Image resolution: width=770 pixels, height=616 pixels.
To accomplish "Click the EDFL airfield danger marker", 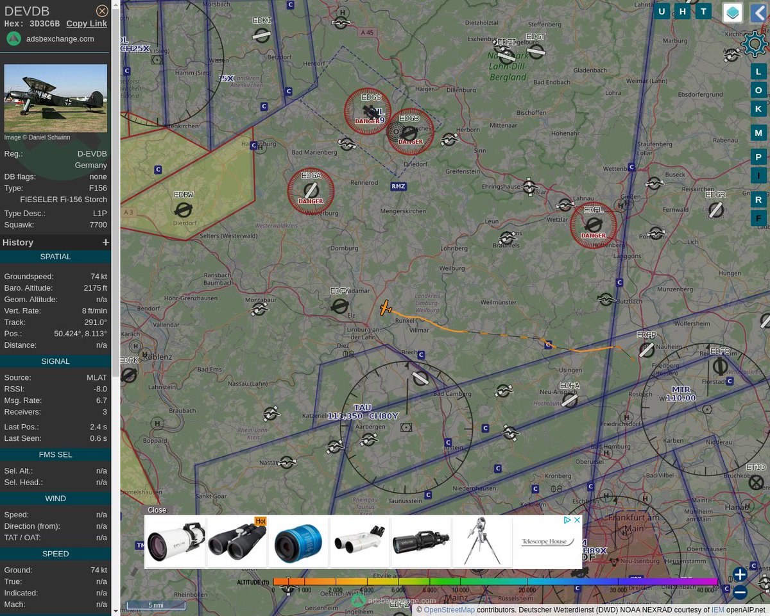I will pyautogui.click(x=594, y=225).
